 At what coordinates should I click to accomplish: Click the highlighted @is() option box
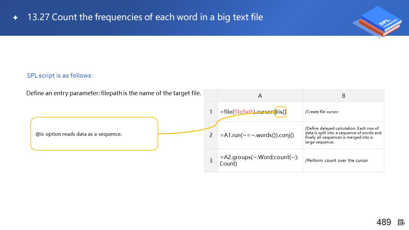(281, 112)
